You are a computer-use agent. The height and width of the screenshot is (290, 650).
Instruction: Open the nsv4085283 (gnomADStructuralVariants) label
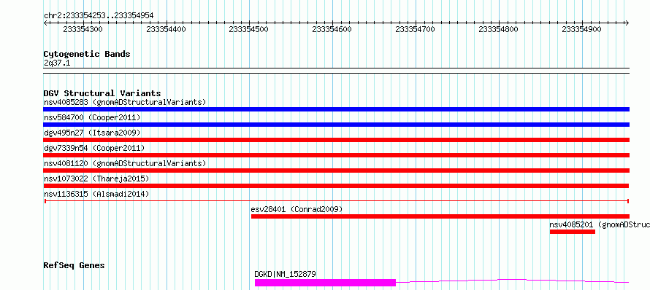[x=125, y=102]
